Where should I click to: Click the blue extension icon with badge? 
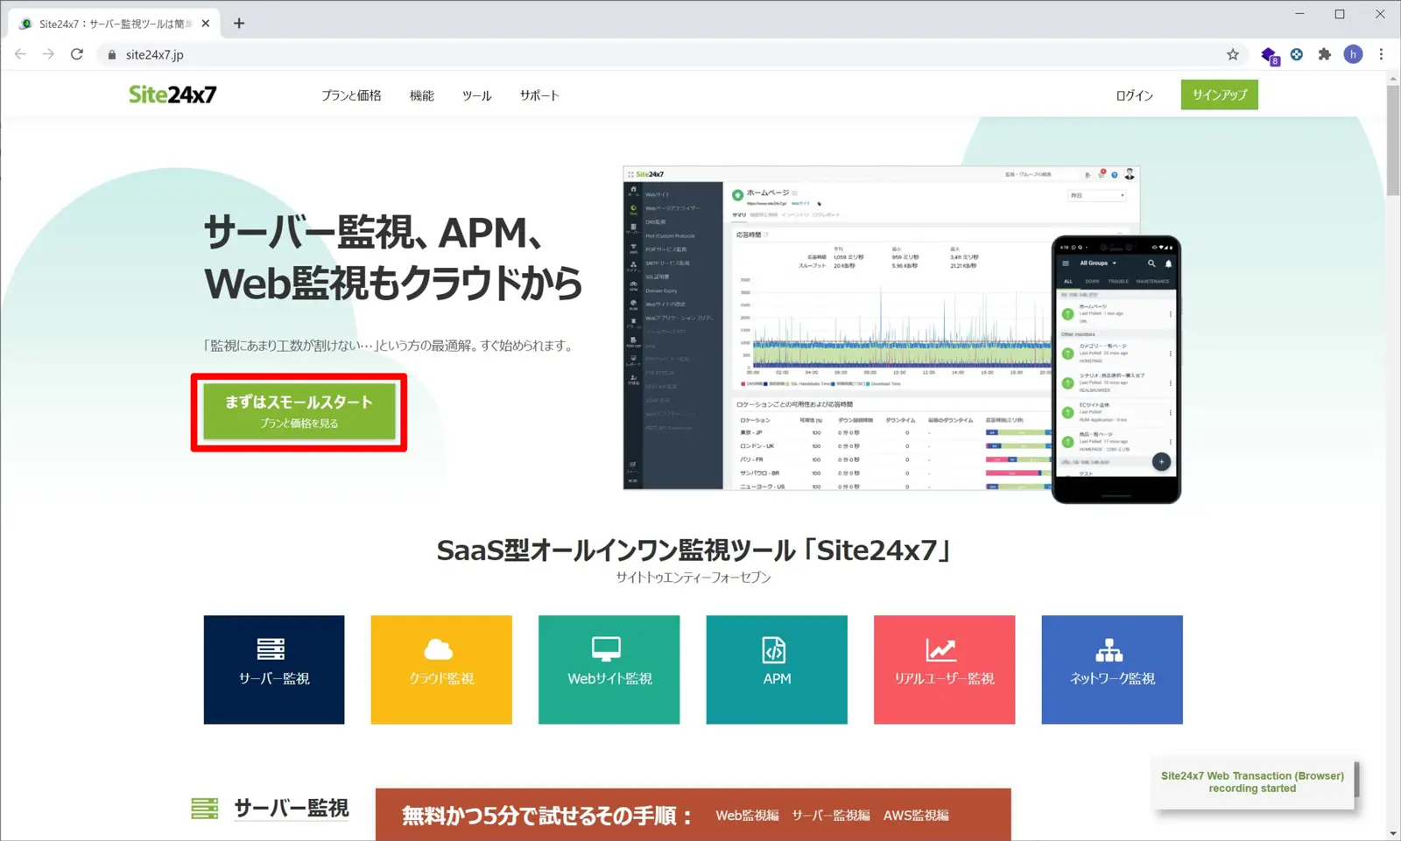(x=1269, y=55)
